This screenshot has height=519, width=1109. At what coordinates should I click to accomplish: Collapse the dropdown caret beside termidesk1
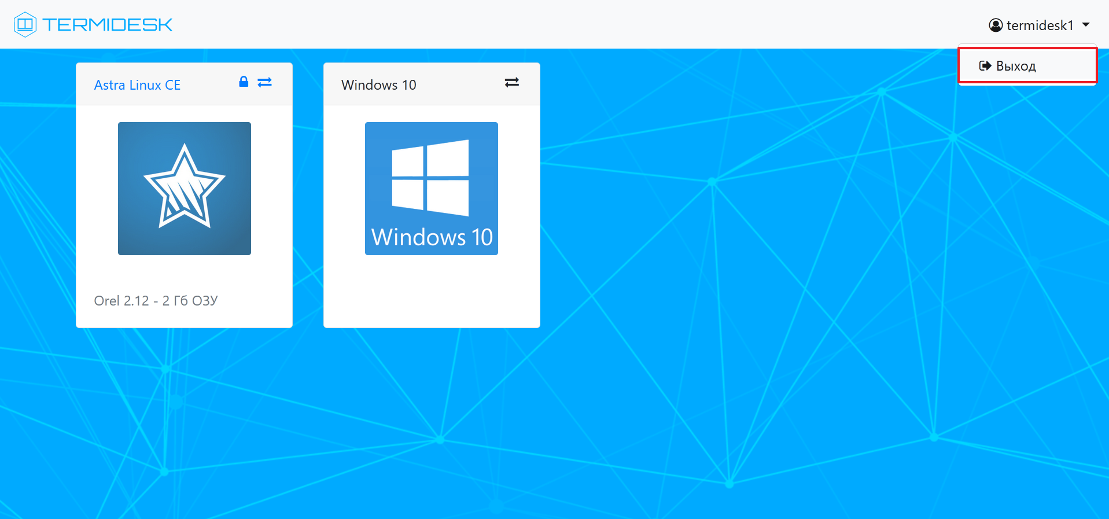[1086, 25]
